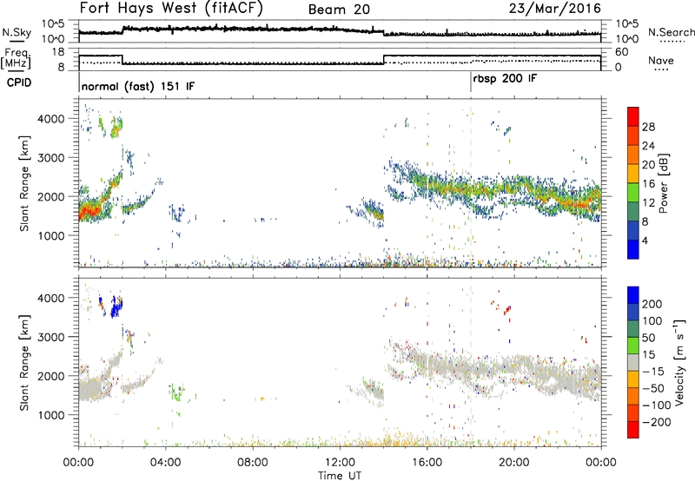The height and width of the screenshot is (481, 695).
Task: Click the '60' Nave axis tick
Action: pyautogui.click(x=622, y=52)
